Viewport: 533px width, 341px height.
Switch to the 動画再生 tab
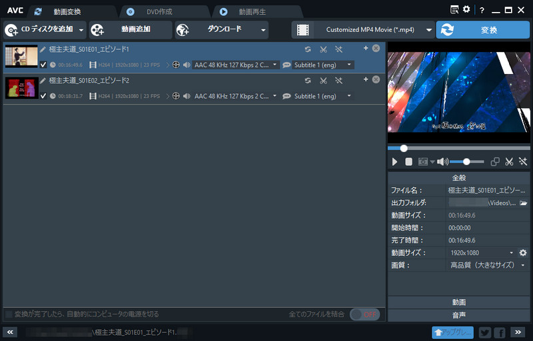click(257, 11)
